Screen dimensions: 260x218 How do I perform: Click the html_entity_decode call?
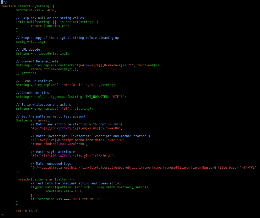(51, 97)
